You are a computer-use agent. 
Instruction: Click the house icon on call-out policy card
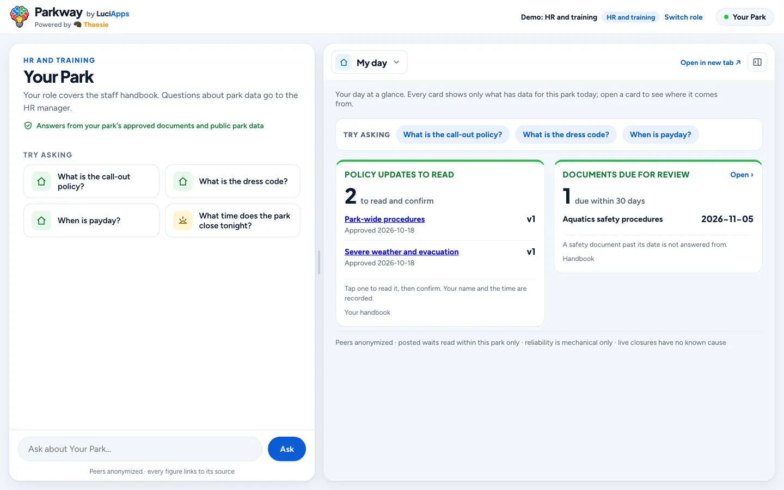point(41,181)
